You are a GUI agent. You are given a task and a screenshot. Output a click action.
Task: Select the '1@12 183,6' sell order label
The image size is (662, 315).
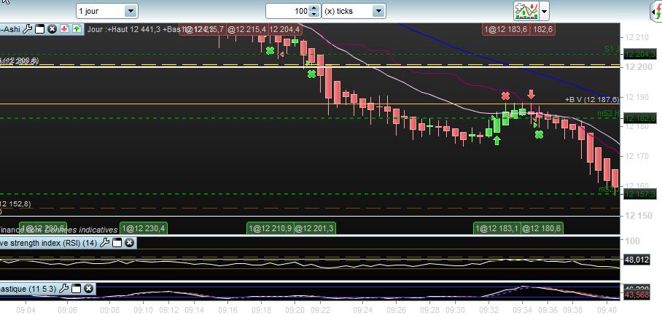pyautogui.click(x=506, y=29)
